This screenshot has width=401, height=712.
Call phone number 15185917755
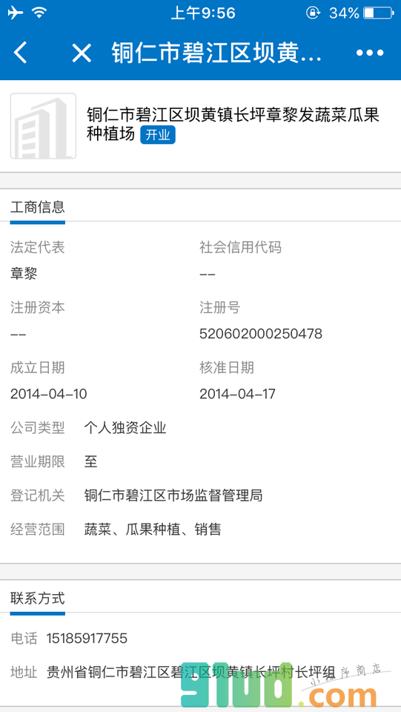click(87, 639)
